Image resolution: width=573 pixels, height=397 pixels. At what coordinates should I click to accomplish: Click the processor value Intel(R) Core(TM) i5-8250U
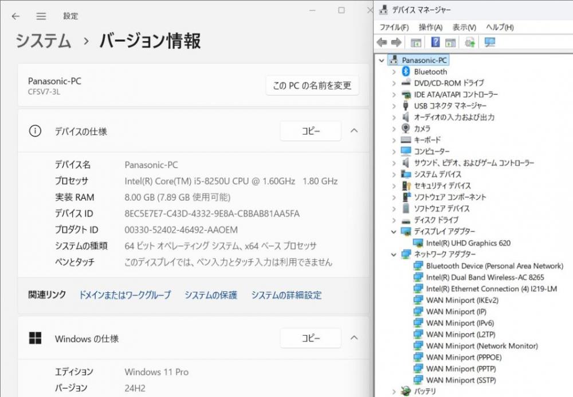(x=231, y=181)
